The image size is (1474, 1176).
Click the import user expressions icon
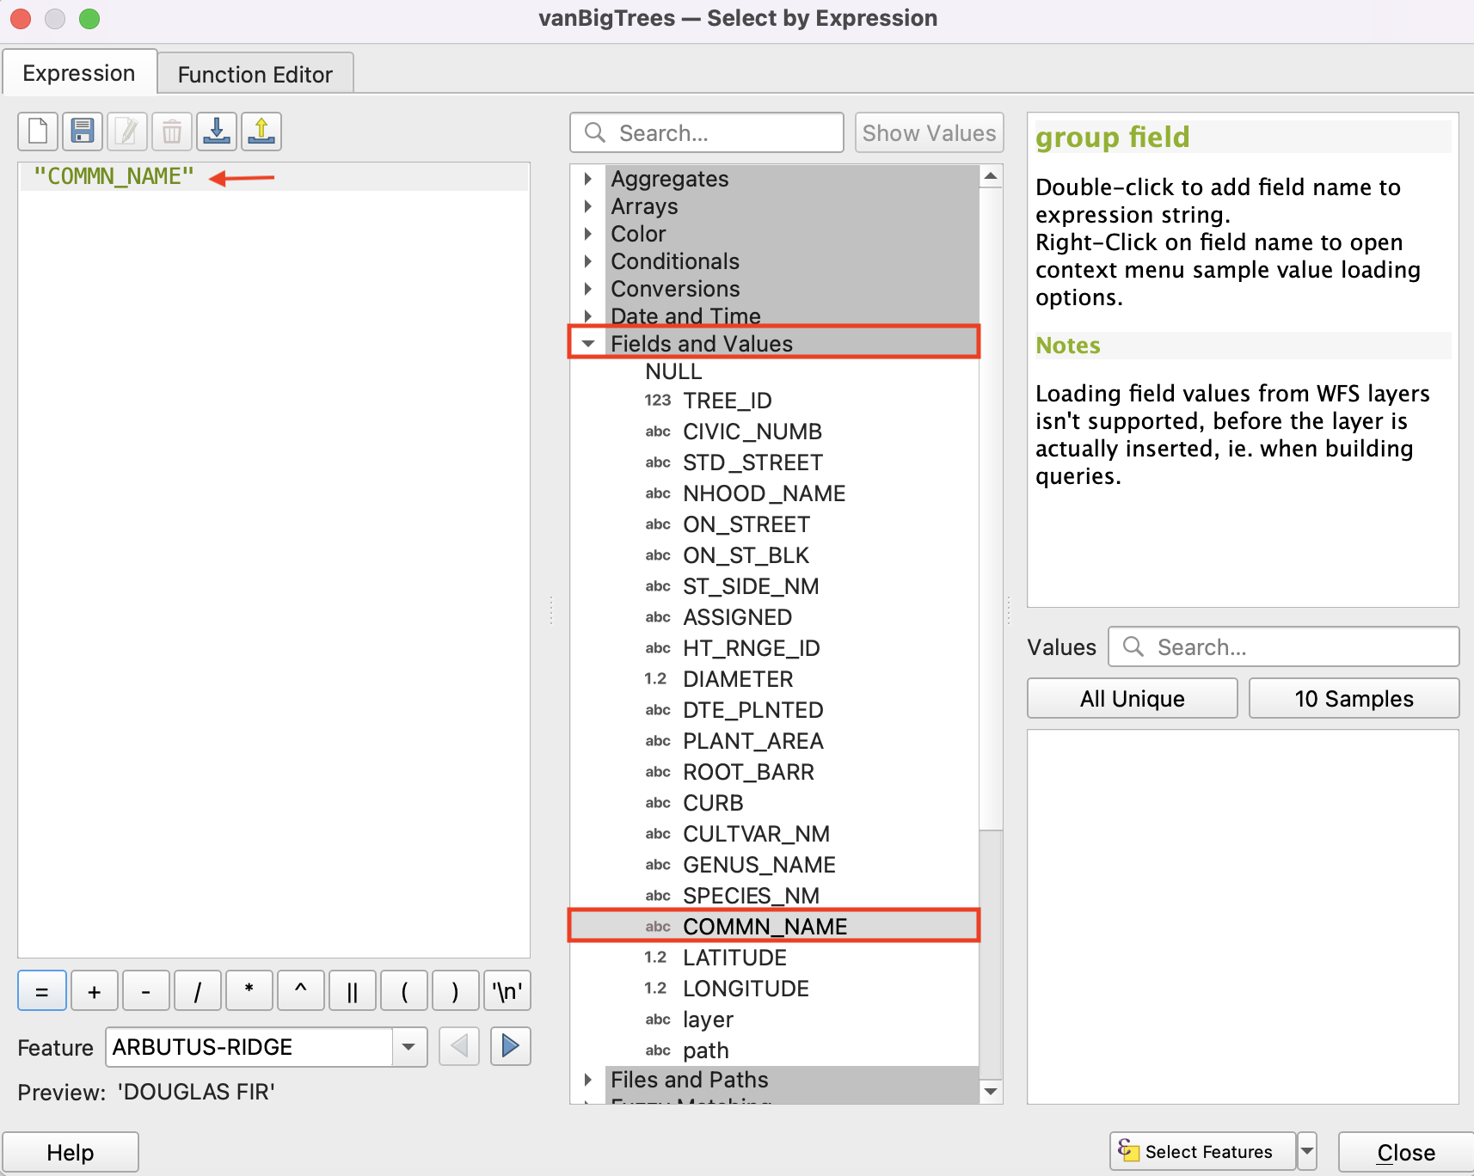coord(217,132)
